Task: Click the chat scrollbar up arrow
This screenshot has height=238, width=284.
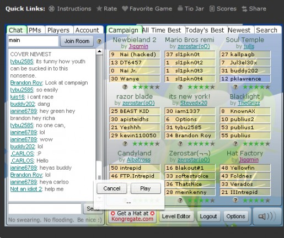Action: coord(99,51)
